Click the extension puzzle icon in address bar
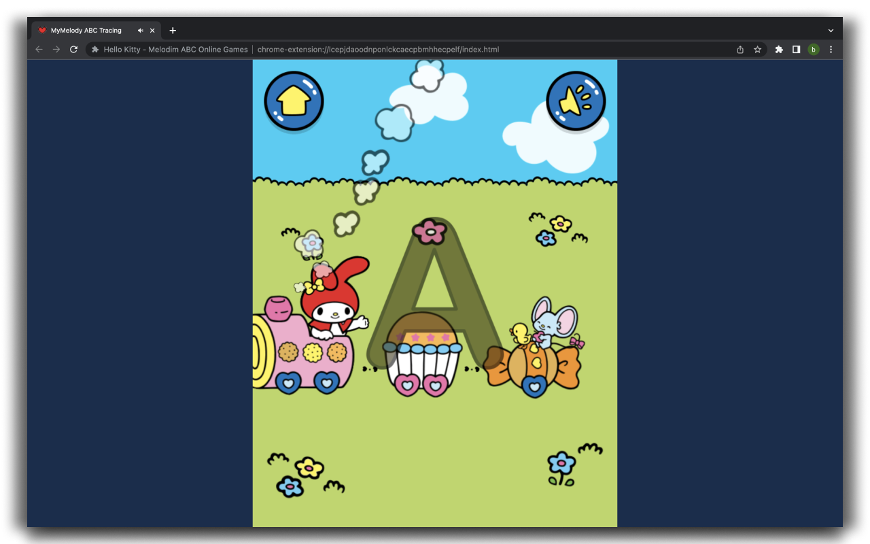870x544 pixels. (95, 50)
